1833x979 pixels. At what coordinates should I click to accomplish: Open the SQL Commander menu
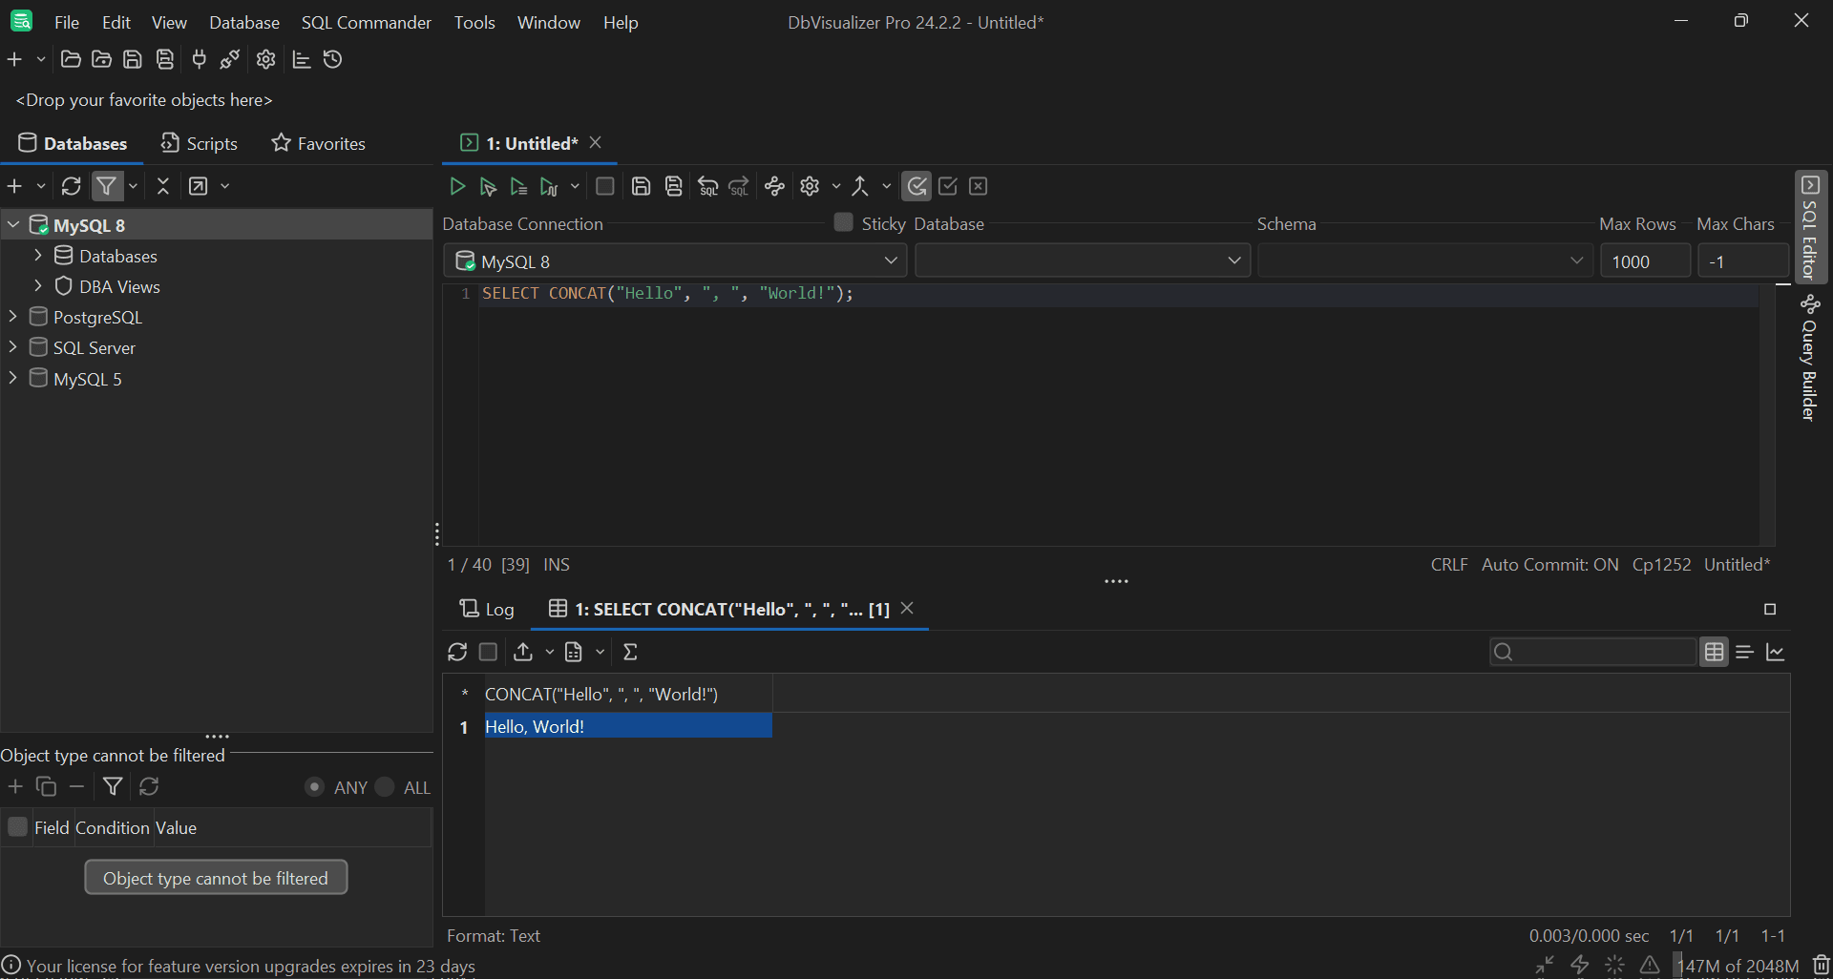click(x=366, y=22)
